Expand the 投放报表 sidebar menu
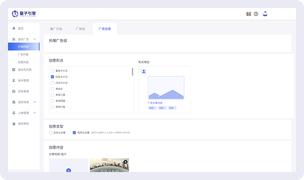Viewport: 304px width, 180px height. coord(35,102)
